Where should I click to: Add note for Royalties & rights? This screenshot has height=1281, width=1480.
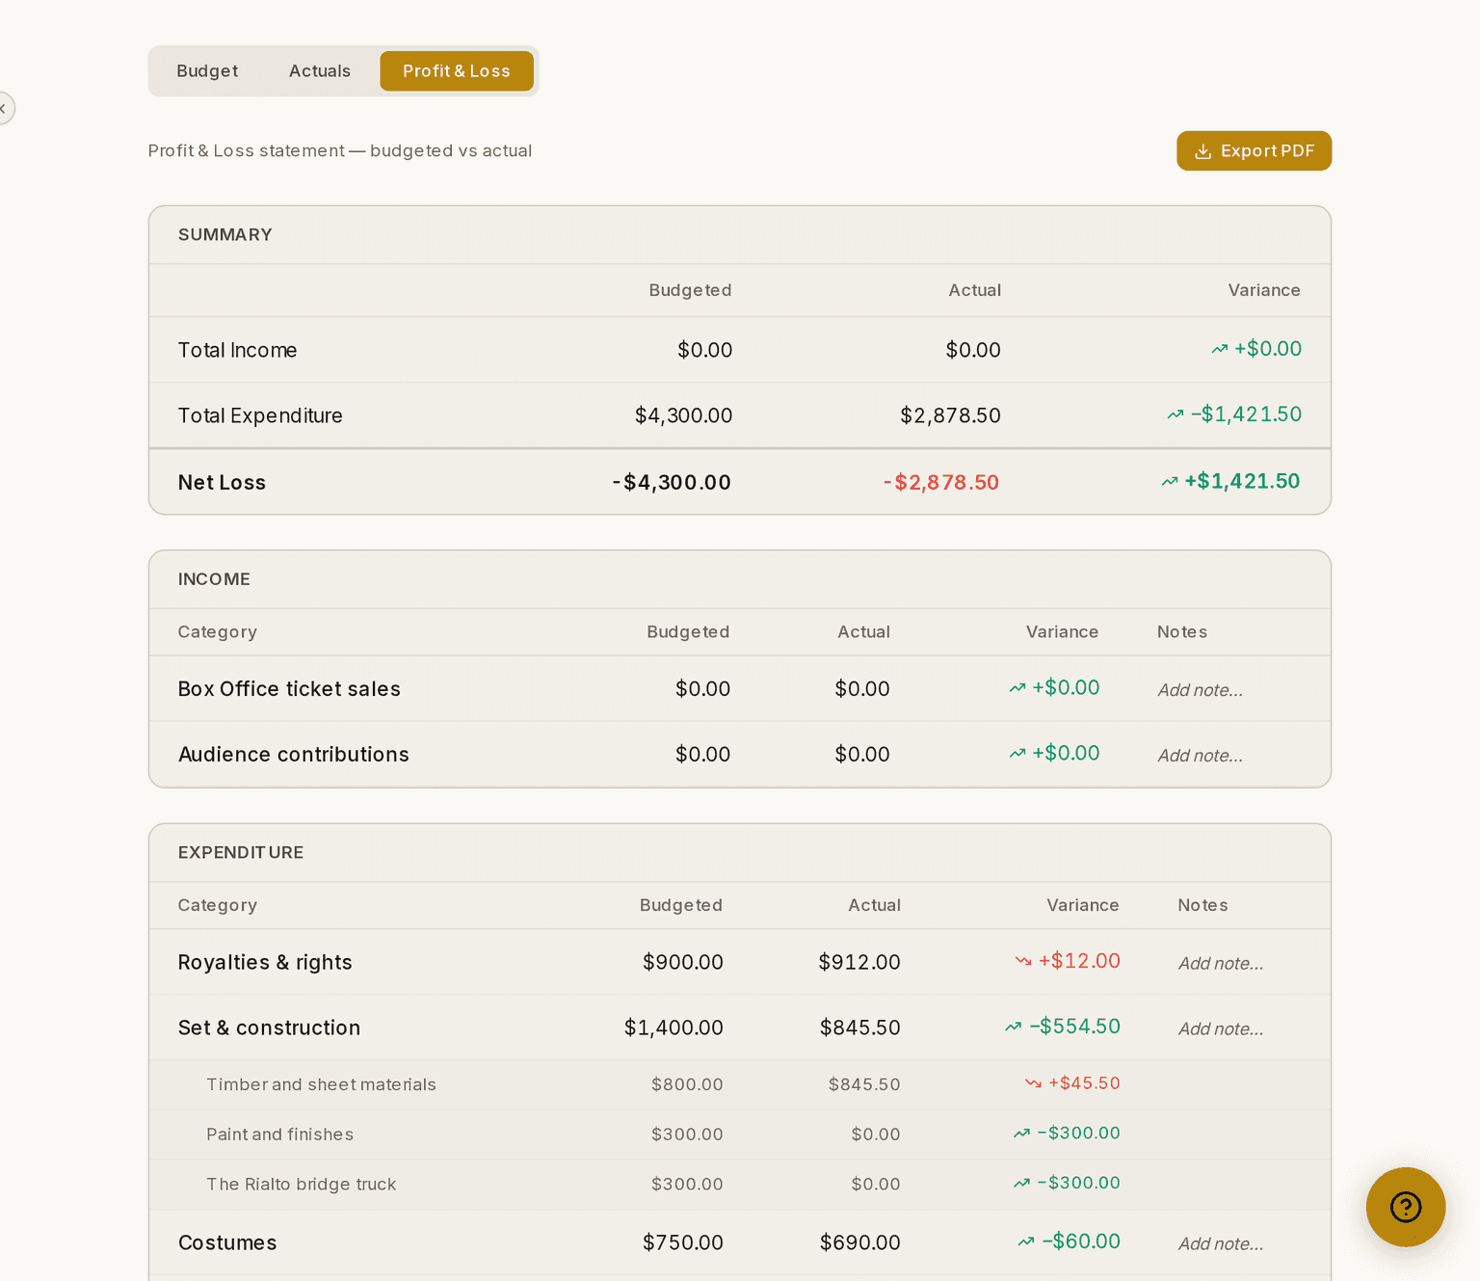[1221, 964]
